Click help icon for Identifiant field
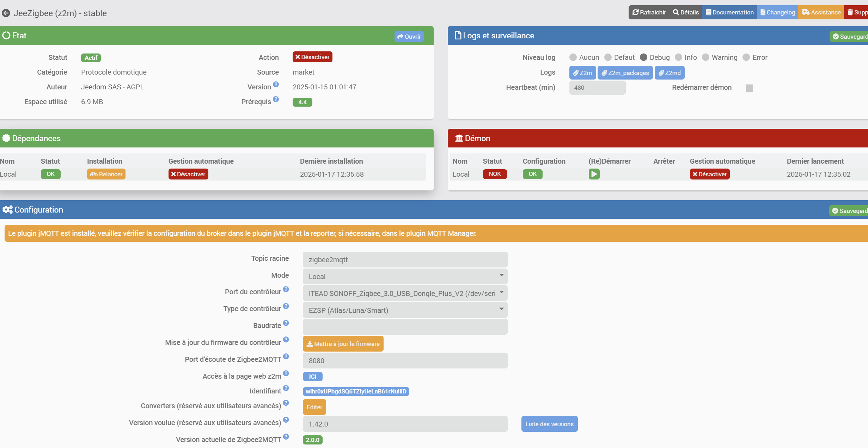This screenshot has height=448, width=868. click(286, 388)
